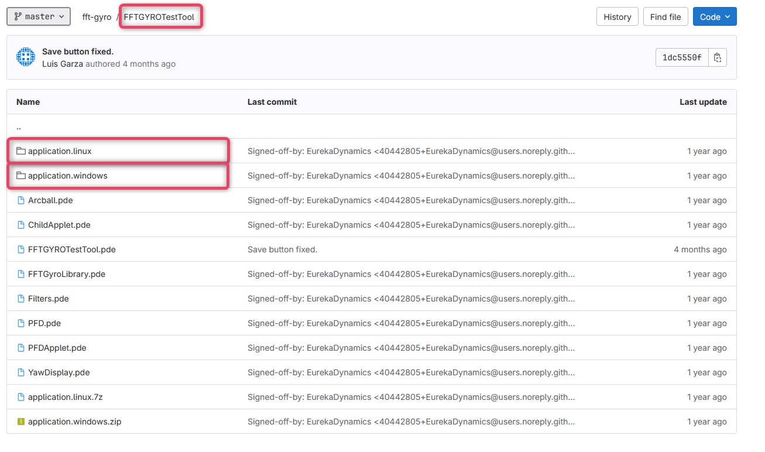
Task: Click the Find file button
Action: [x=665, y=17]
